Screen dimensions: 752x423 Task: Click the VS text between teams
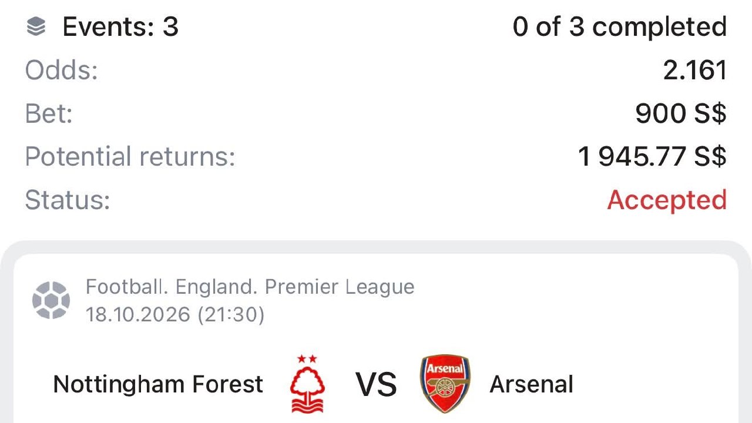pyautogui.click(x=376, y=384)
